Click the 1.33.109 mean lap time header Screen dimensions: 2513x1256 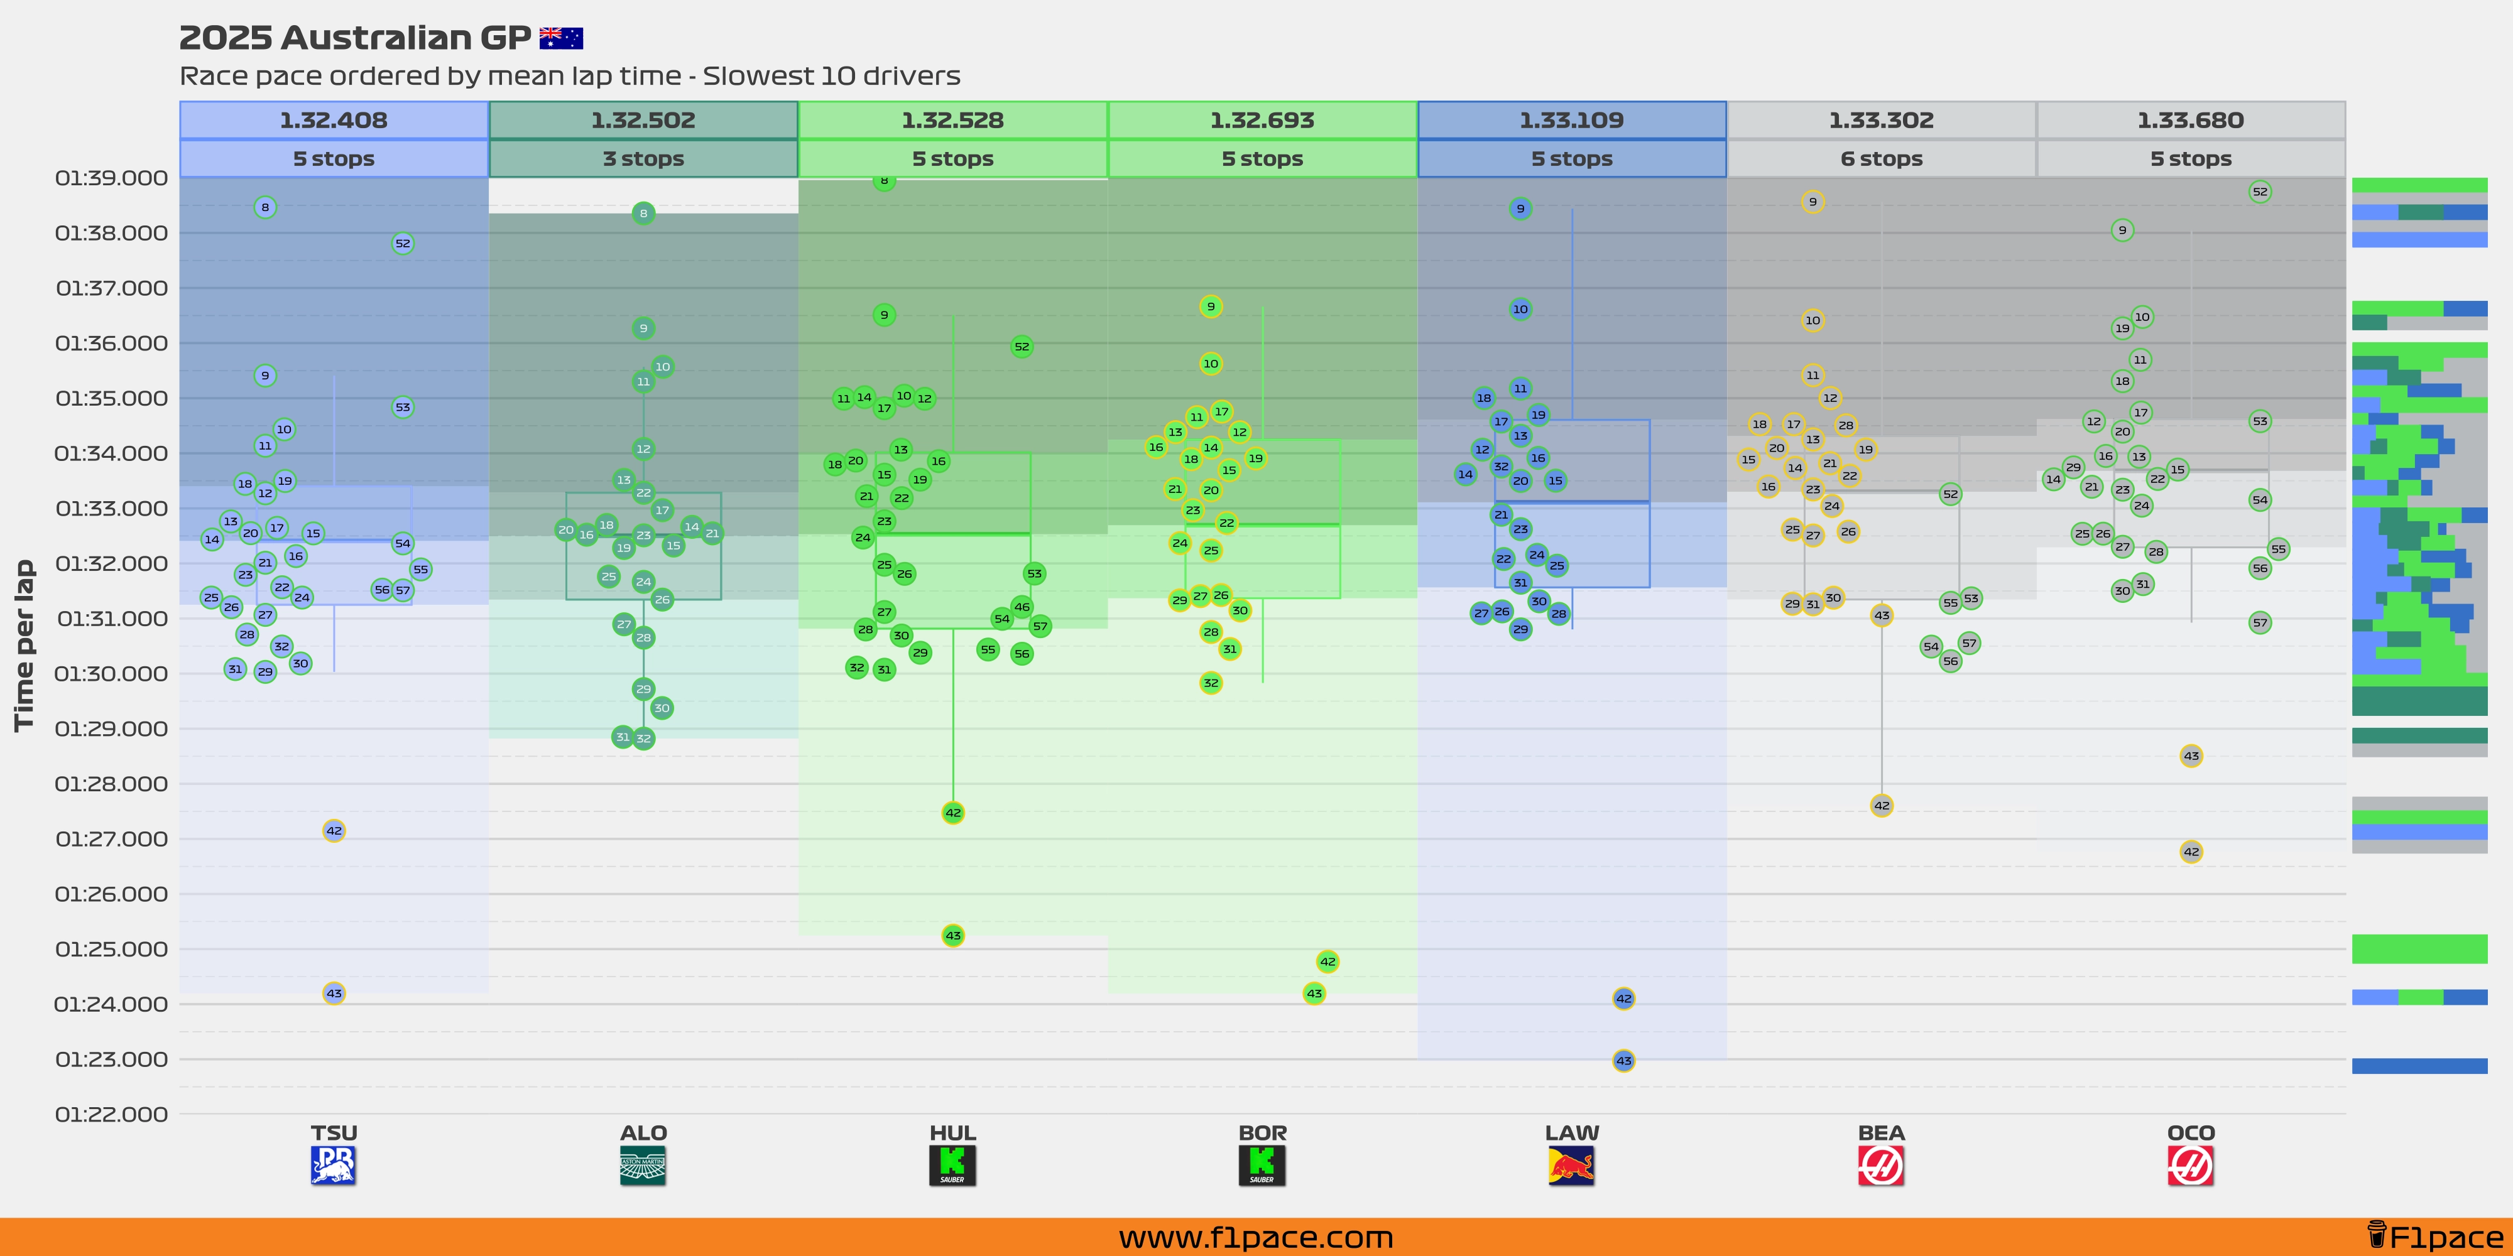tap(1572, 120)
